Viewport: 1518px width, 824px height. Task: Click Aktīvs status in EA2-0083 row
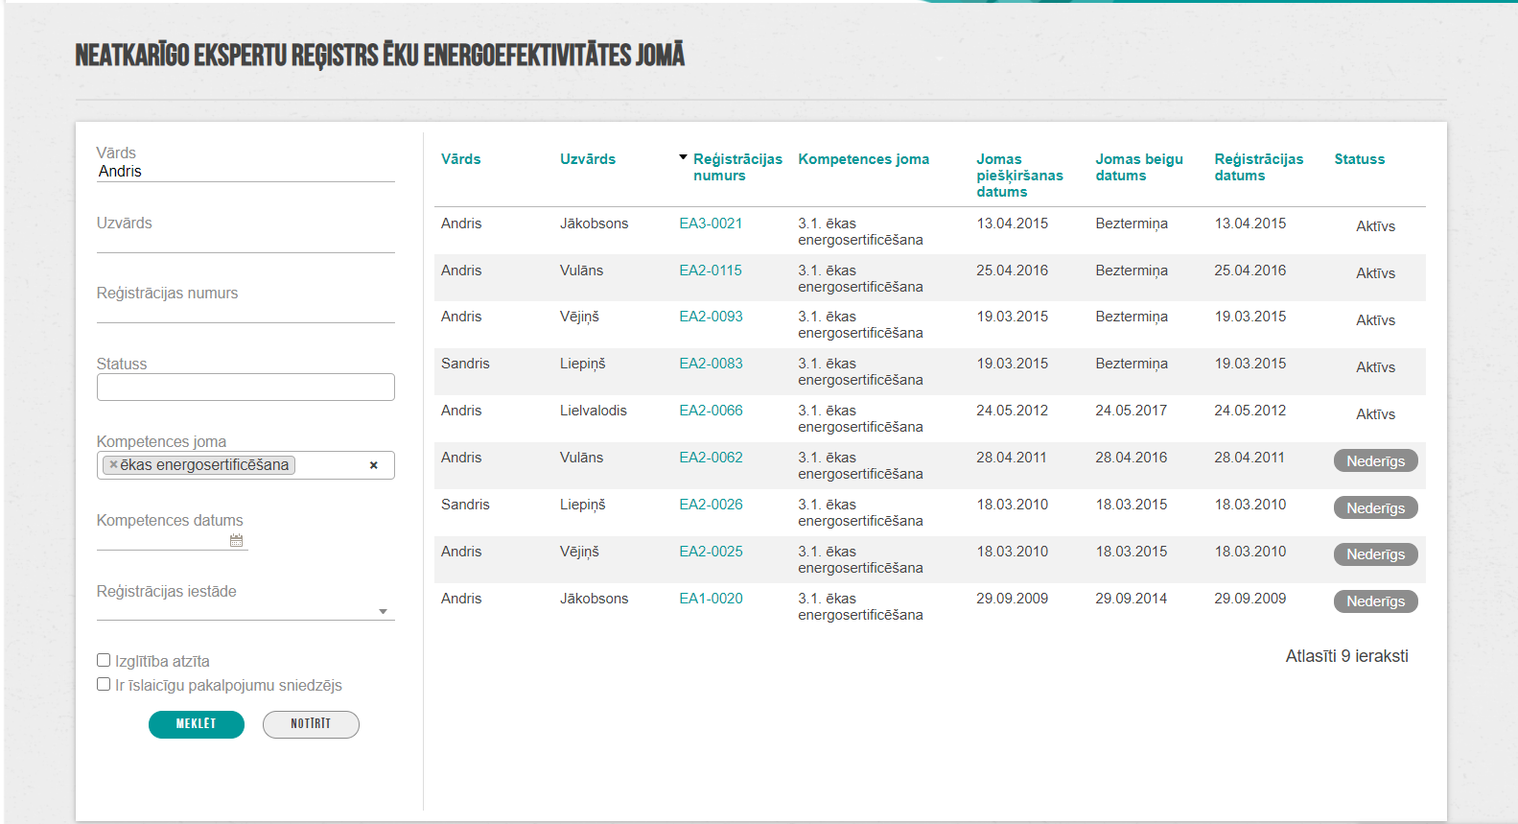coord(1375,367)
